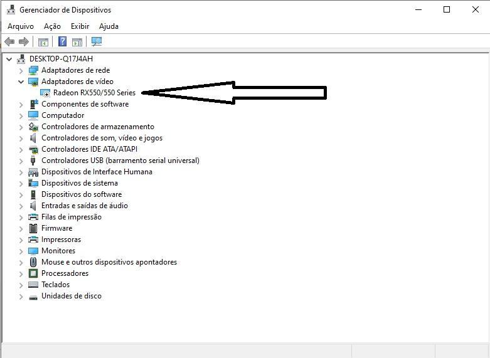
Task: Click the Controladores de armazenamento icon
Action: (x=33, y=127)
